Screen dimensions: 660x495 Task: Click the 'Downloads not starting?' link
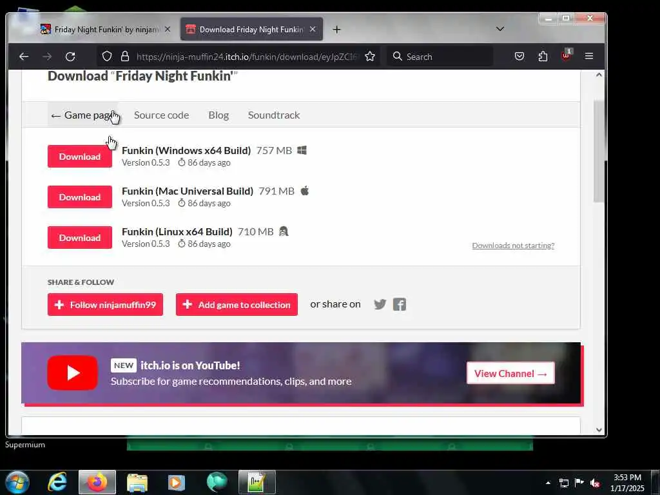coord(513,246)
